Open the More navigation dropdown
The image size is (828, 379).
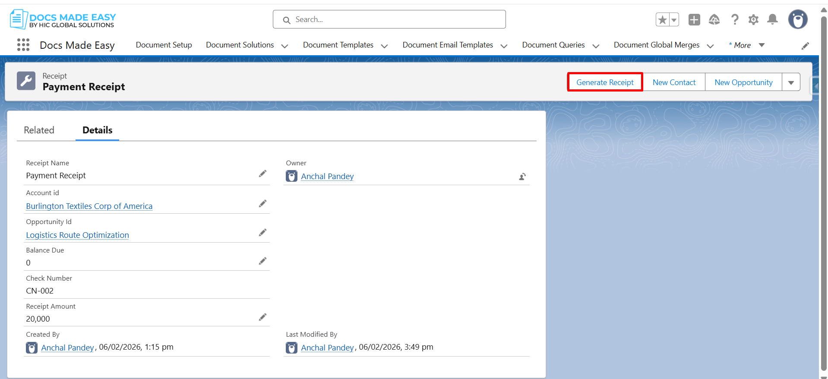click(762, 45)
